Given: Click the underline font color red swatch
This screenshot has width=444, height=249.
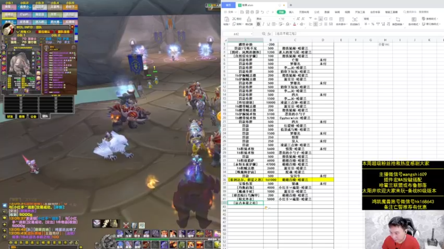Looking at the screenshot, I should point(295,24).
